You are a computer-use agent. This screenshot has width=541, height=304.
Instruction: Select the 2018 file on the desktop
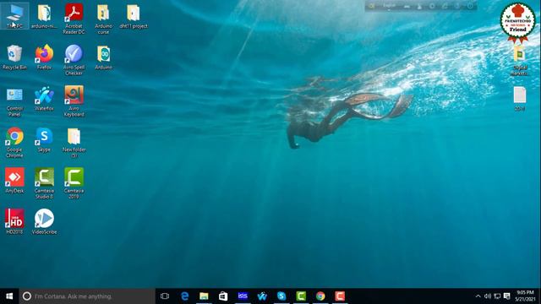point(520,99)
